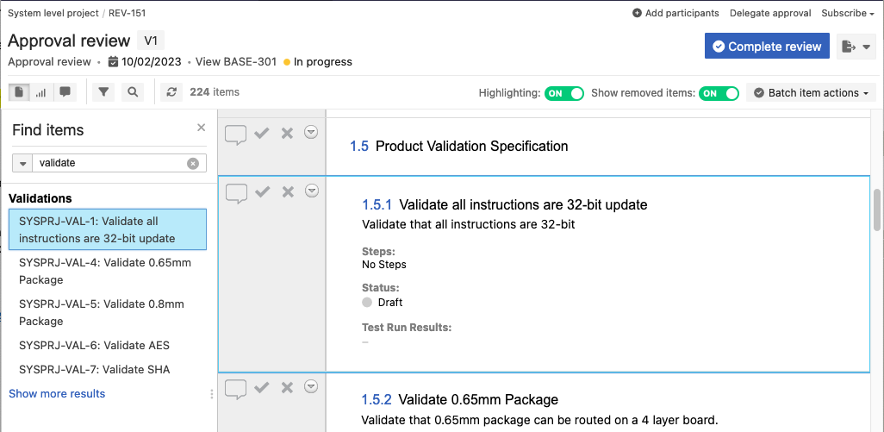884x432 pixels.
Task: Reject the 1.5 Product Validation Specification item
Action: [x=287, y=134]
